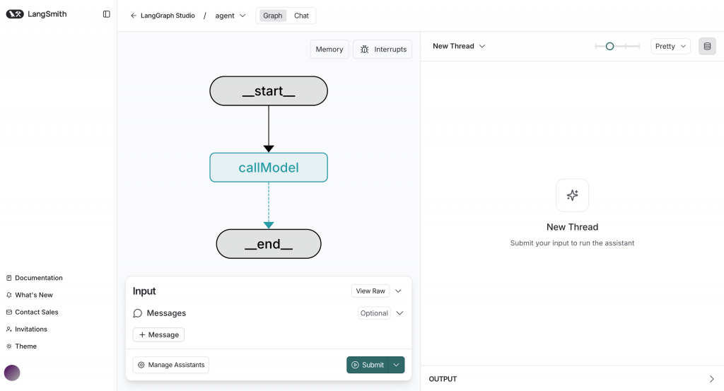Viewport: 724px width, 391px height.
Task: Open Invitations page
Action: pyautogui.click(x=26, y=329)
